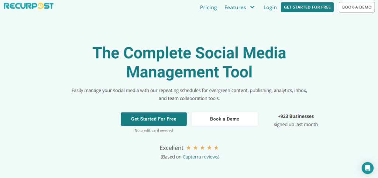Click the hero Get Started For Free button
This screenshot has height=178, width=378.
click(154, 119)
